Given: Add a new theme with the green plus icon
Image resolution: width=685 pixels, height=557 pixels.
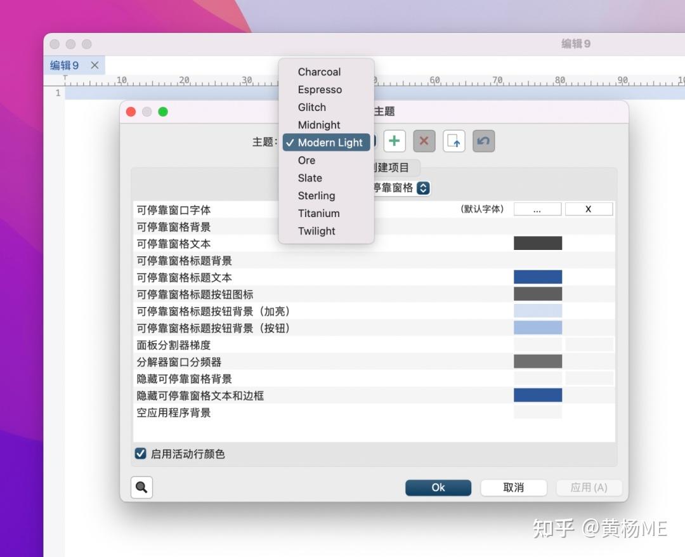Looking at the screenshot, I should point(394,141).
